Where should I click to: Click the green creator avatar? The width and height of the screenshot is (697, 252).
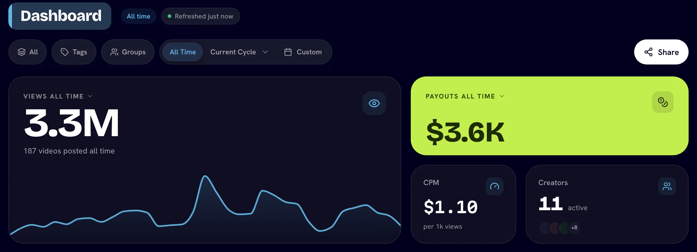click(564, 228)
